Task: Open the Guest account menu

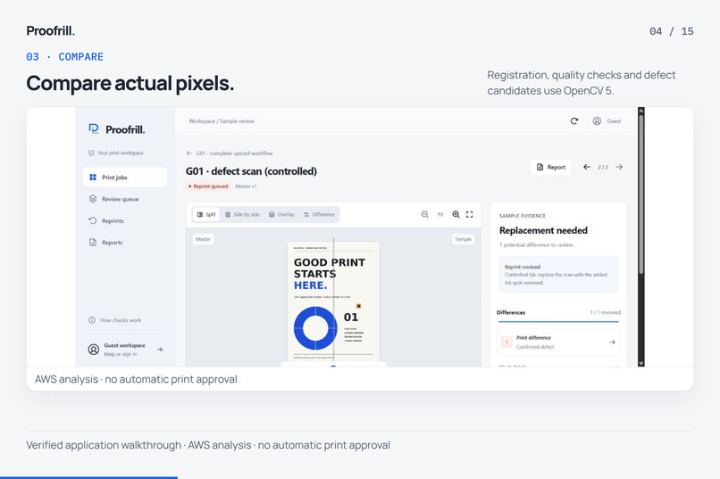Action: point(607,121)
